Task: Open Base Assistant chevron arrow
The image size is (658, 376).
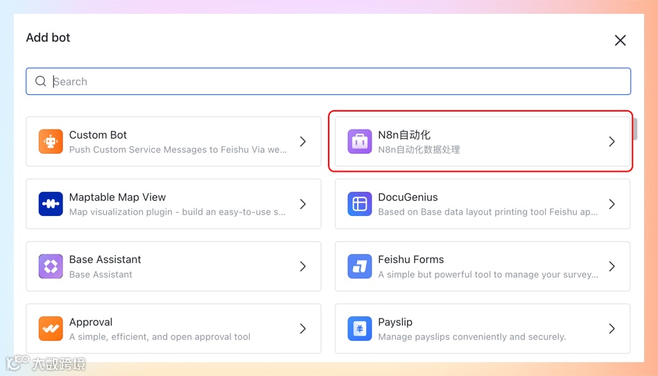Action: coord(303,266)
